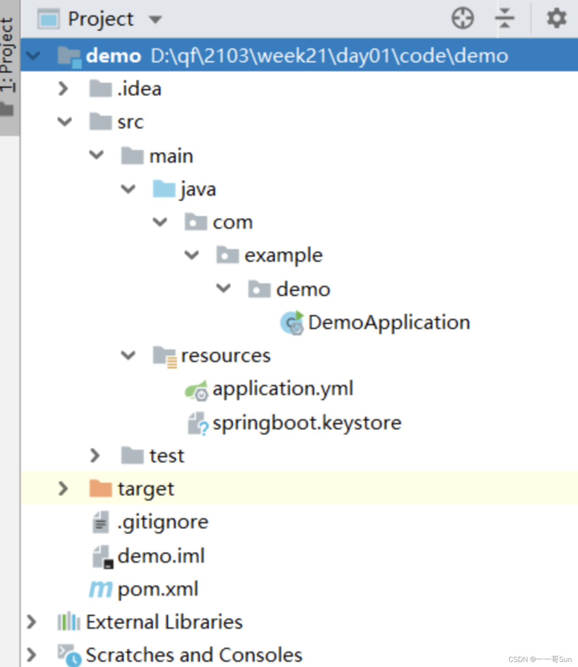This screenshot has width=578, height=667.
Task: Click the External Libraries icon
Action: 69,622
